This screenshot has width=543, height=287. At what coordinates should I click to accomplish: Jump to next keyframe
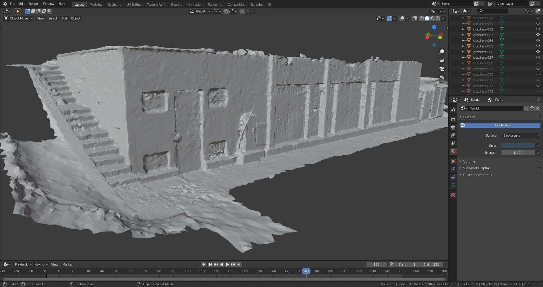coord(233,264)
